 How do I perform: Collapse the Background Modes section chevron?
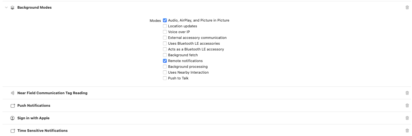(x=6, y=7)
